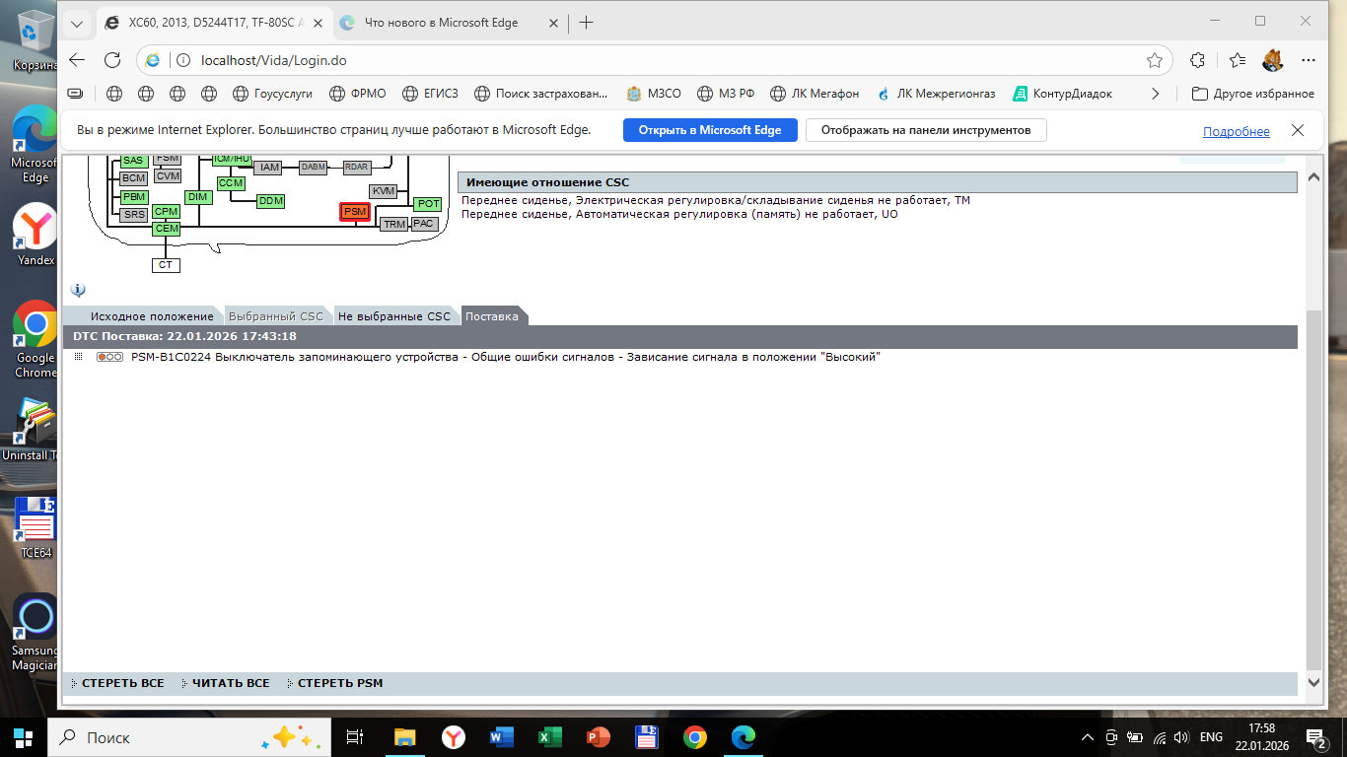Follow the Подробнее link in the notification bar

1236,131
